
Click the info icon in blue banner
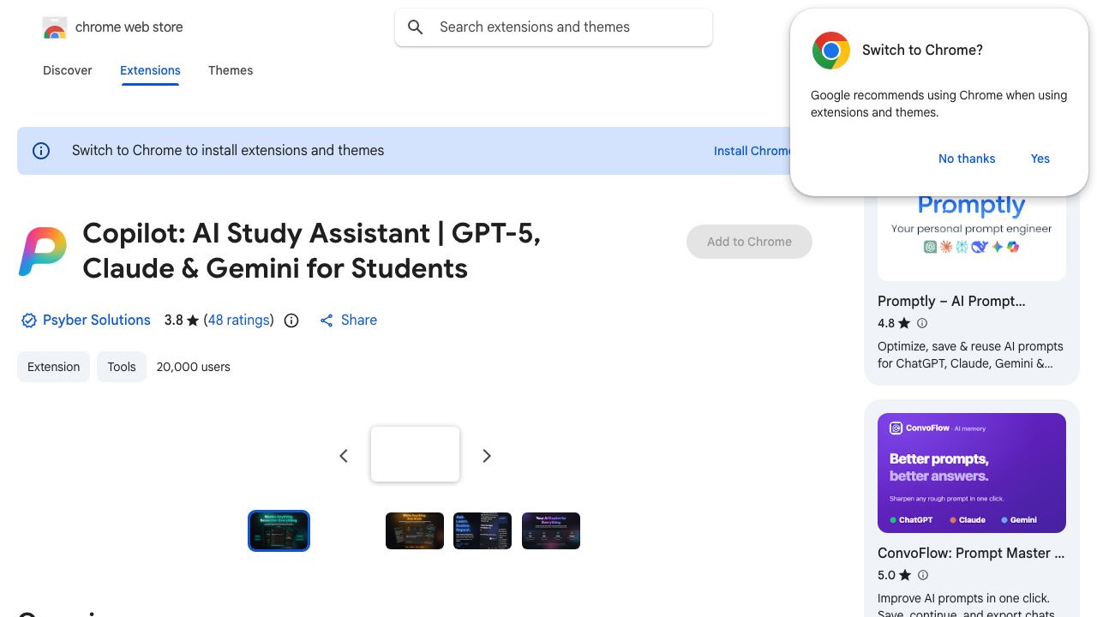[41, 151]
